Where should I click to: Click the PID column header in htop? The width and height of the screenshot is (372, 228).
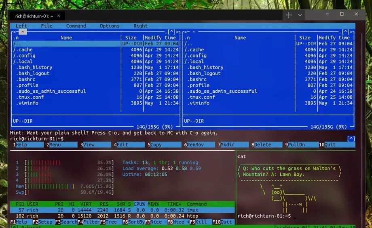pyautogui.click(x=20, y=204)
